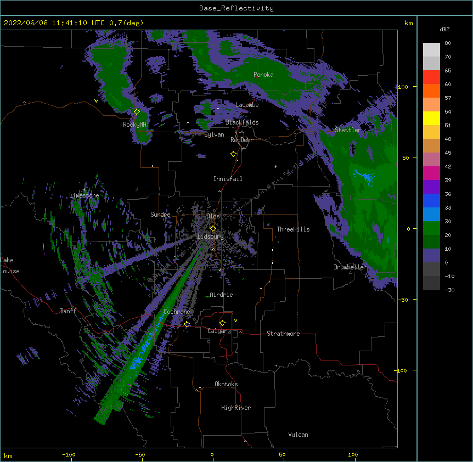The image size is (473, 462).
Task: Click the yellow marker south of RedDeer
Action: click(234, 154)
